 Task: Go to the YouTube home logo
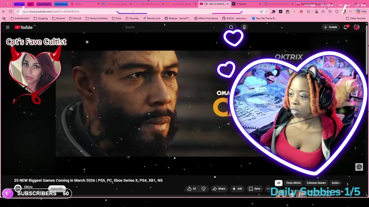point(24,27)
